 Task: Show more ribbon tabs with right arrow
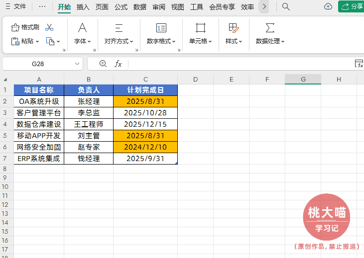pyautogui.click(x=264, y=7)
